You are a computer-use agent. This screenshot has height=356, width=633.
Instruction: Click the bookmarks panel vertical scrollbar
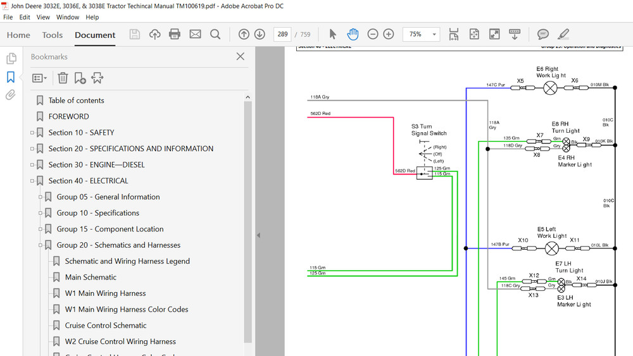tap(248, 222)
